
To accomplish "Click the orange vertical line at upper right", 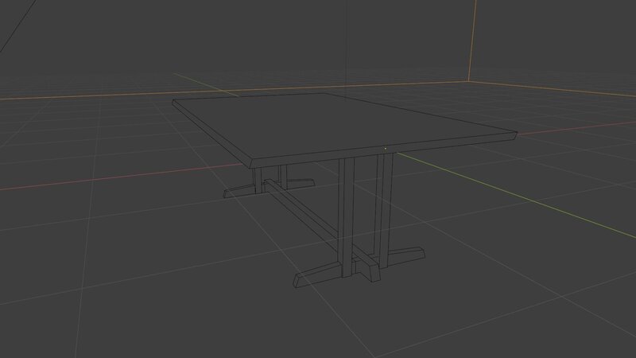I will [475, 40].
